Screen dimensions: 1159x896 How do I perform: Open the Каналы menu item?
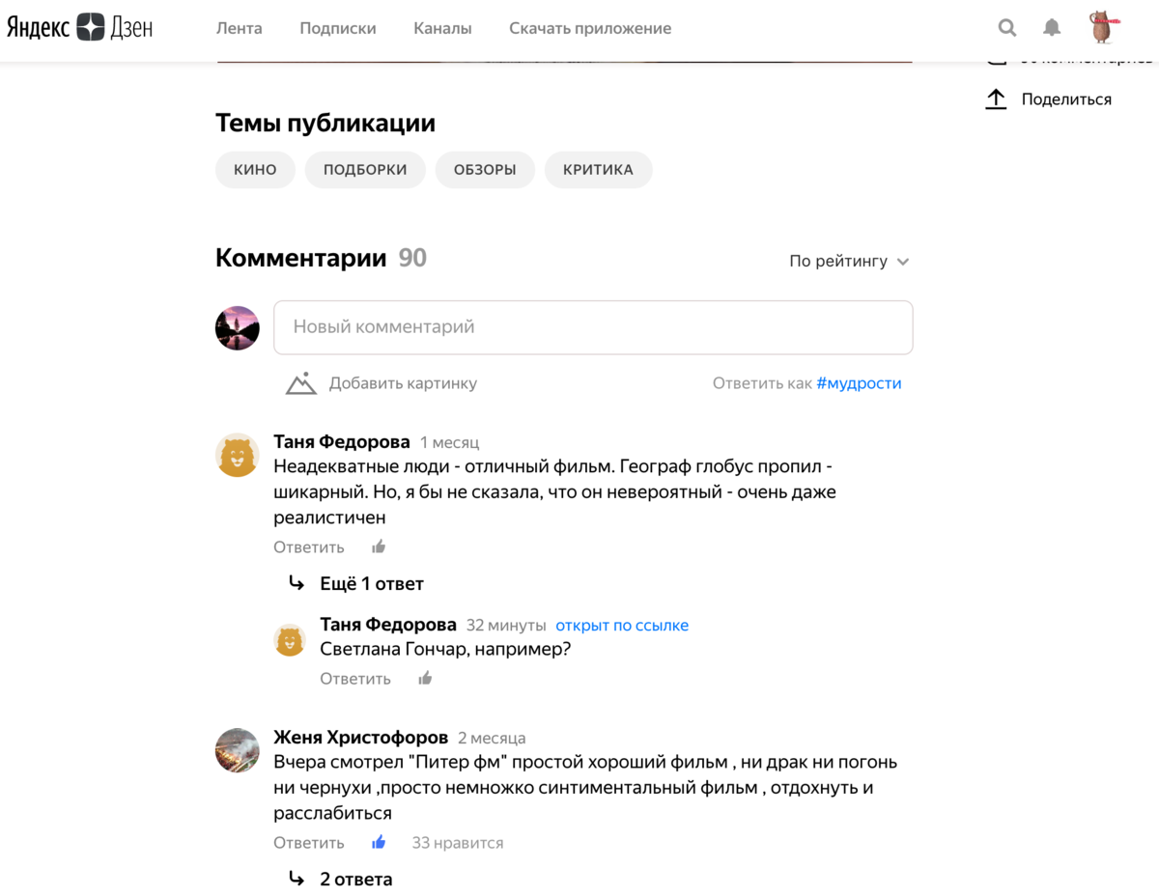click(442, 28)
